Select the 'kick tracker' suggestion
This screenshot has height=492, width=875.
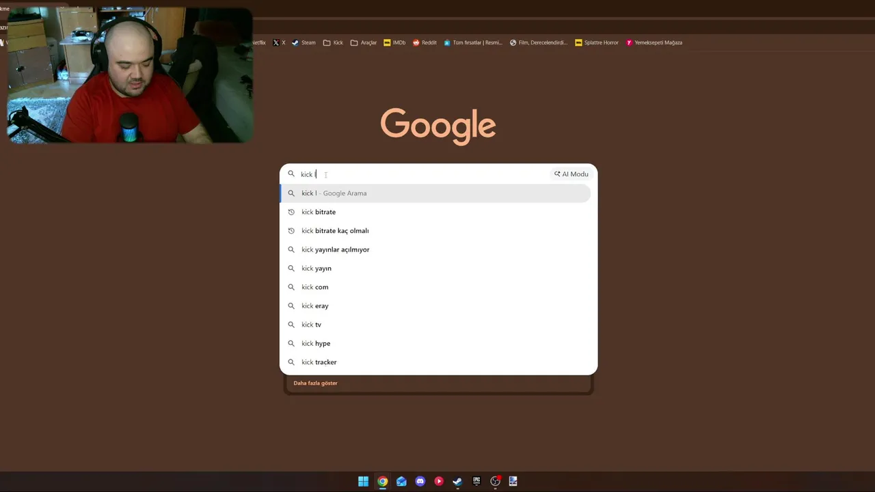tap(435, 362)
